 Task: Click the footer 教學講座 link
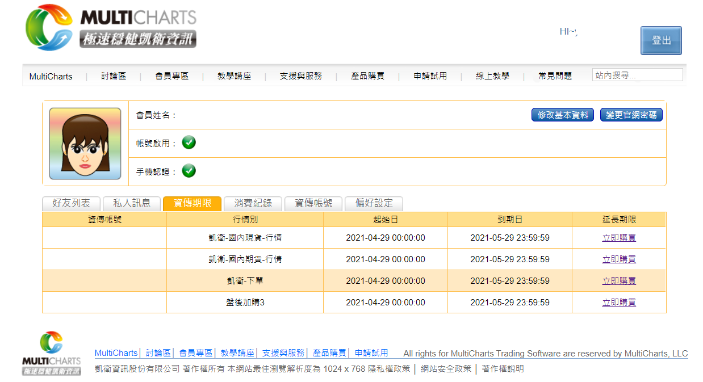[237, 353]
